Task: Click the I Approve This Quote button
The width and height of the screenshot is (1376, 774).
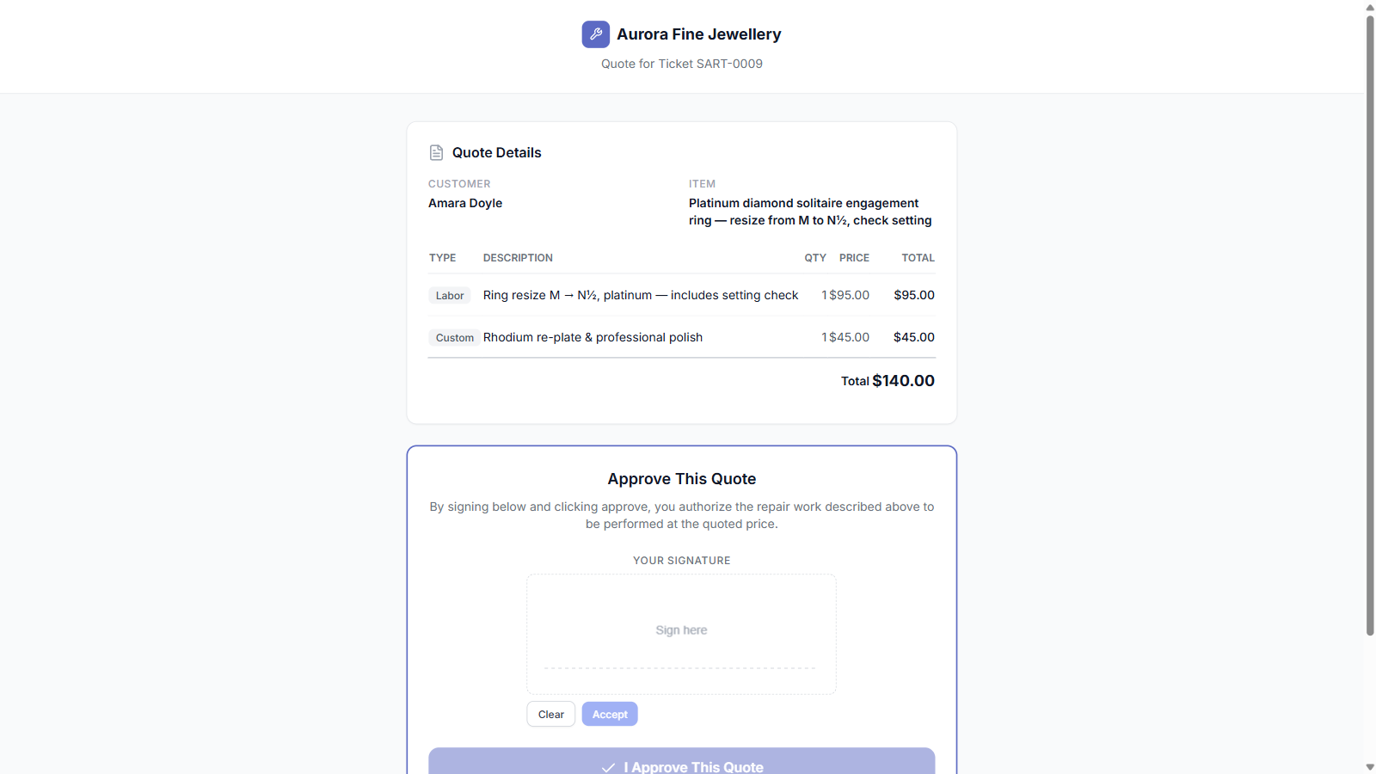Action: click(682, 762)
